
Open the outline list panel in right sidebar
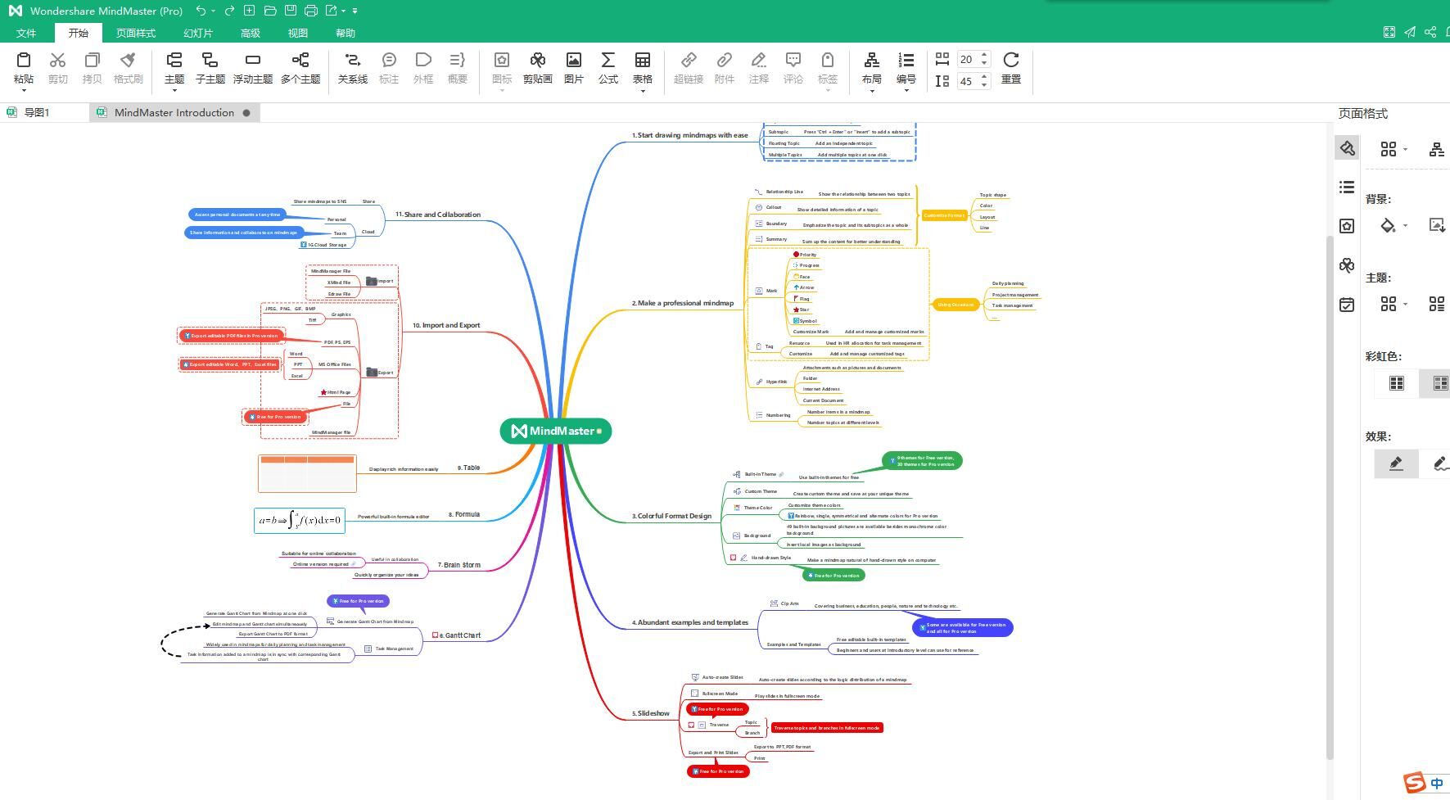coord(1347,187)
